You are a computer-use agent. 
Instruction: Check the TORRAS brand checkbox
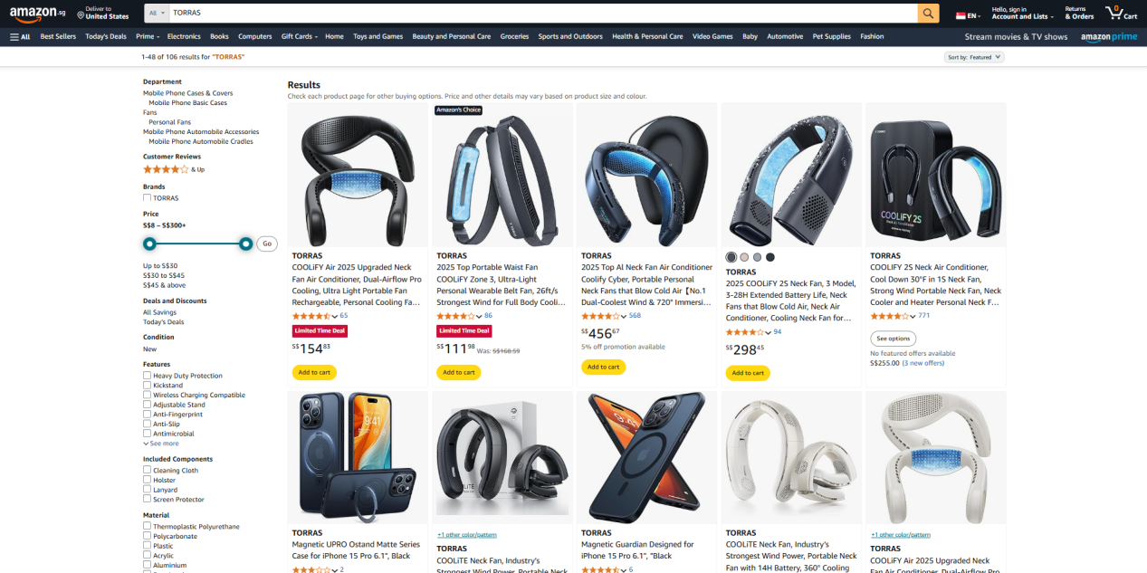[x=147, y=198]
